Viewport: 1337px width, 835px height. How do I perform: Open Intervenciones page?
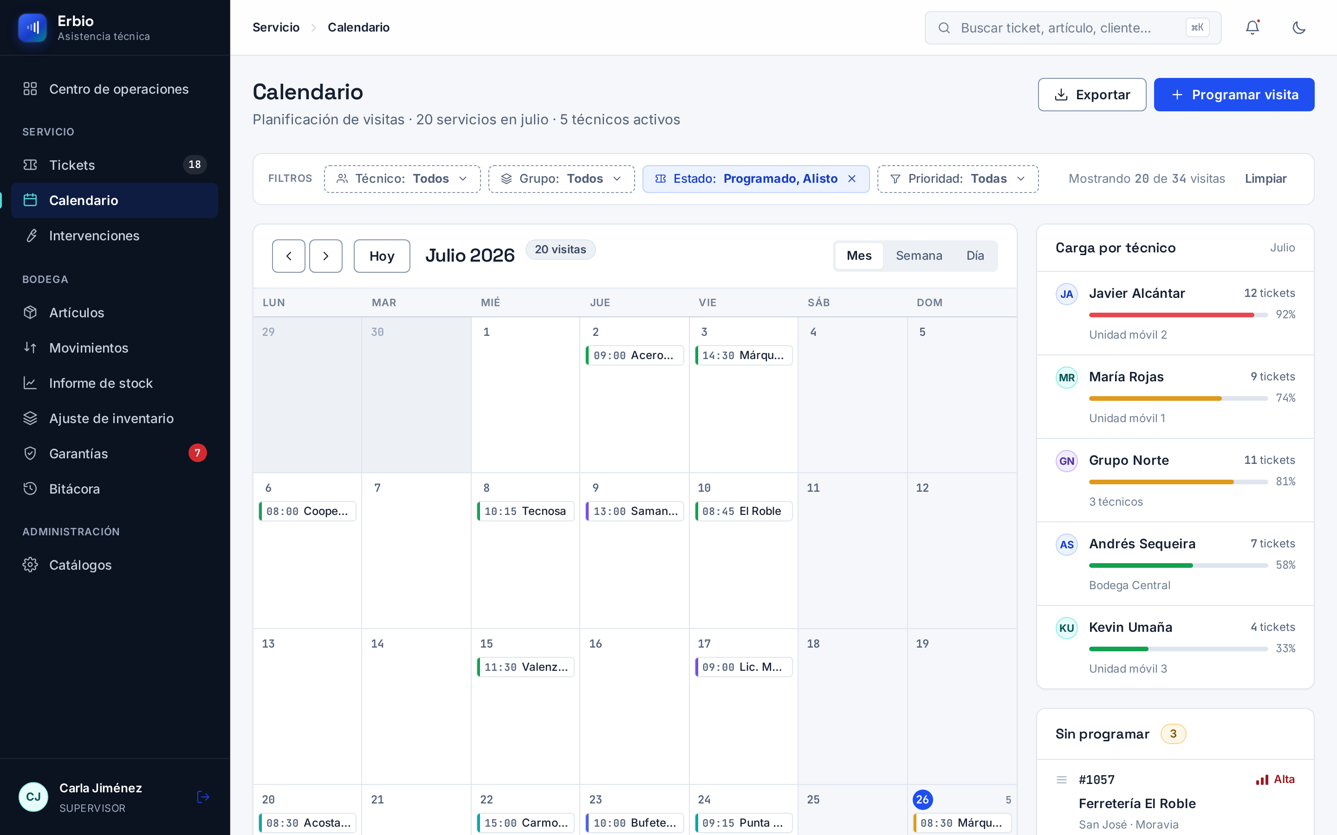[x=114, y=235]
